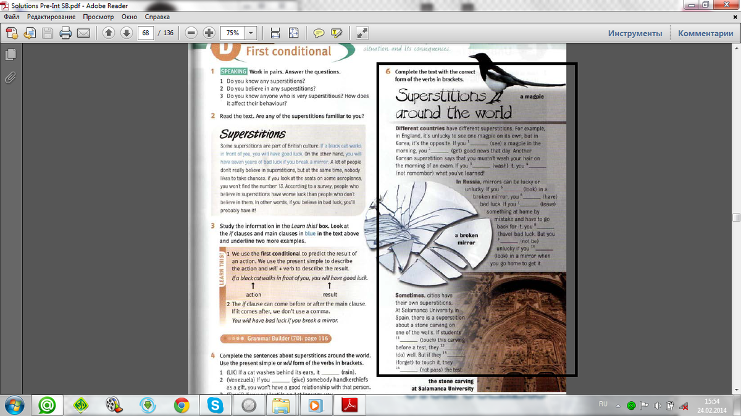
Task: Switch to Adobe Reader taskbar button
Action: pyautogui.click(x=350, y=406)
